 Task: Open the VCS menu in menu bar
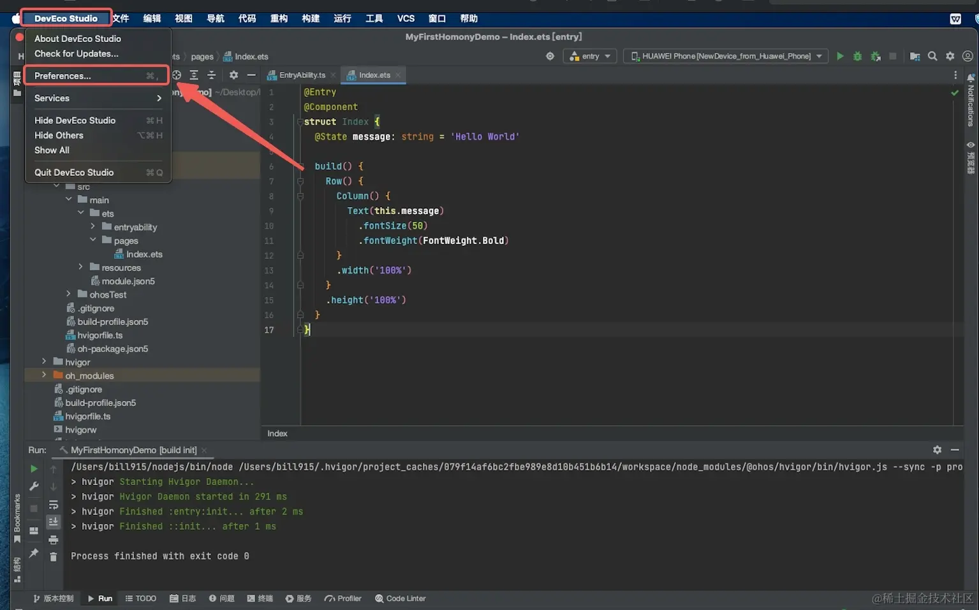click(406, 18)
